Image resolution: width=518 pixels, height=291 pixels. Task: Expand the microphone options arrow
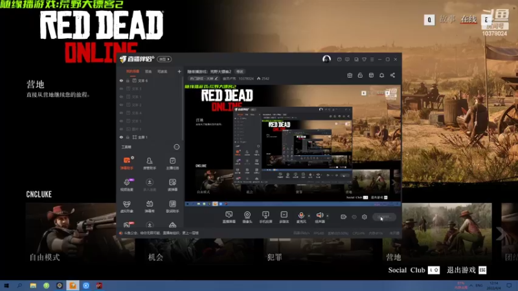pos(309,216)
